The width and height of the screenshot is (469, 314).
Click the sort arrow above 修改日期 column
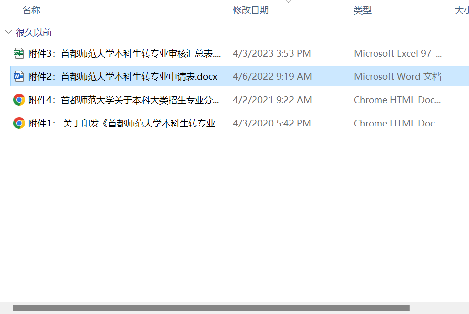click(288, 2)
